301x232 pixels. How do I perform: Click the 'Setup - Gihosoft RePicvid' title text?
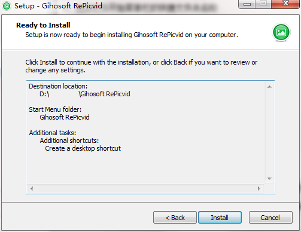pos(58,6)
